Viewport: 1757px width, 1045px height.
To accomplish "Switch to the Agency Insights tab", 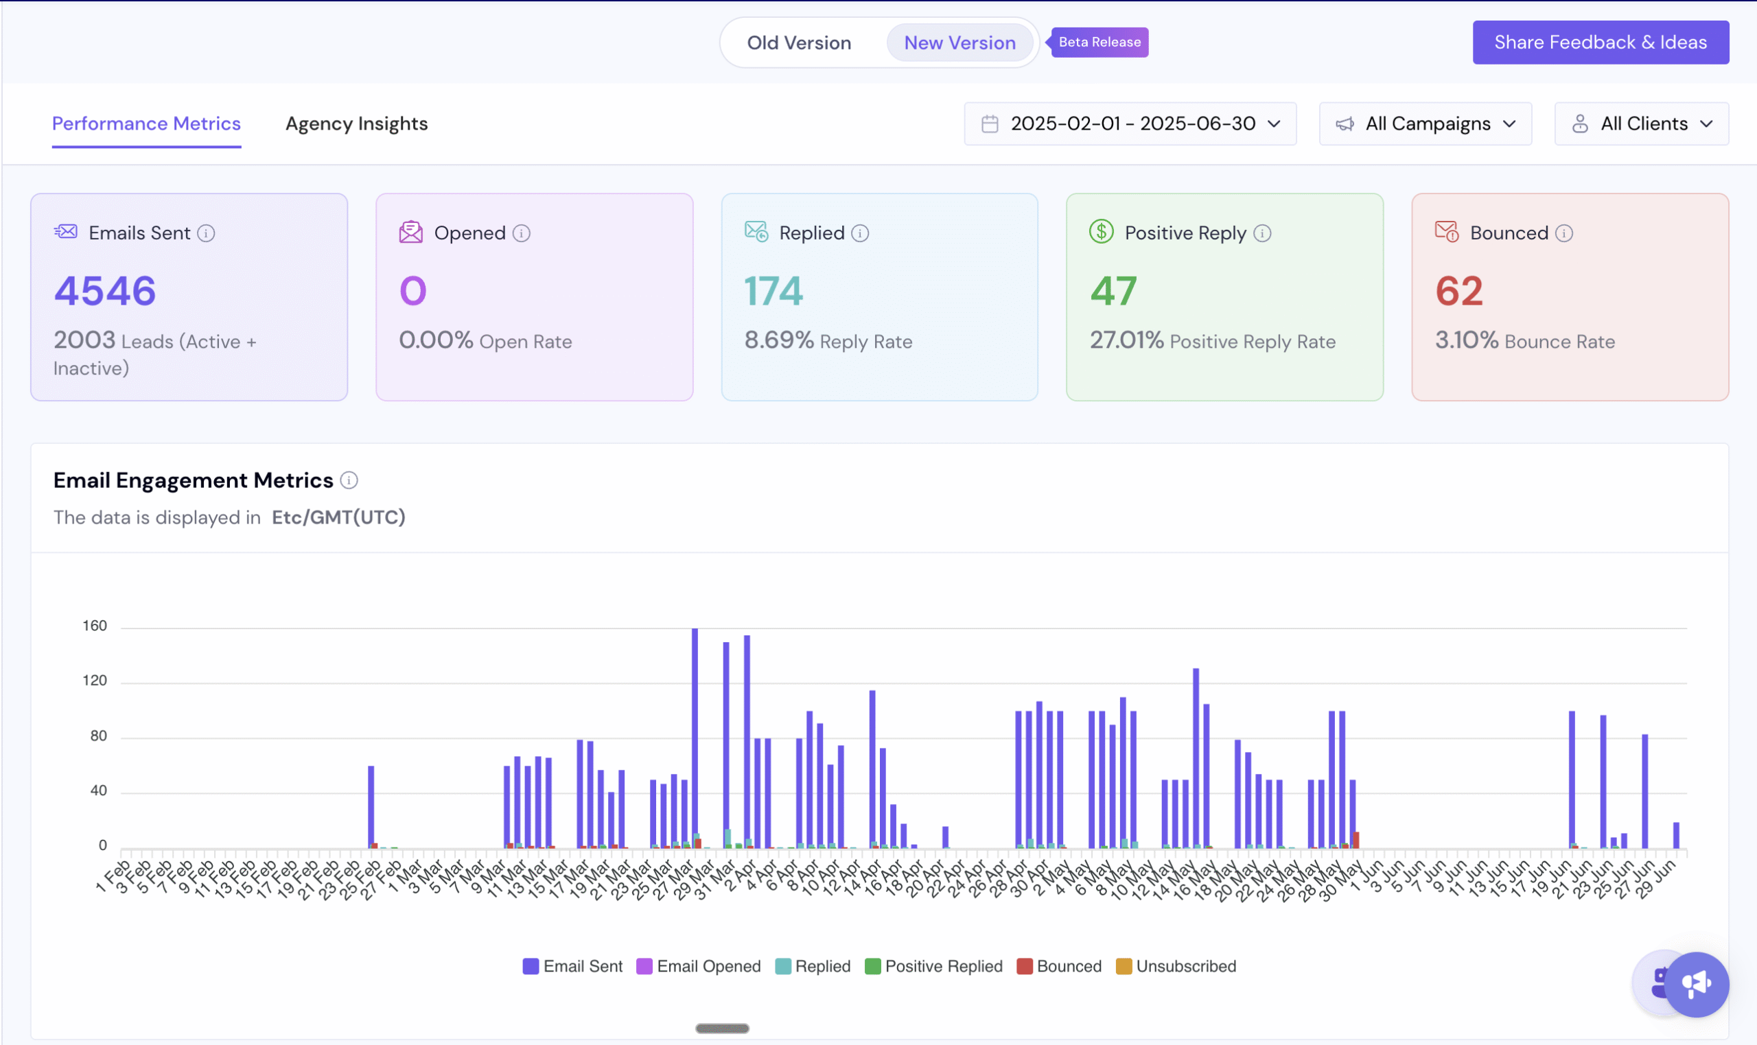I will pyautogui.click(x=356, y=124).
